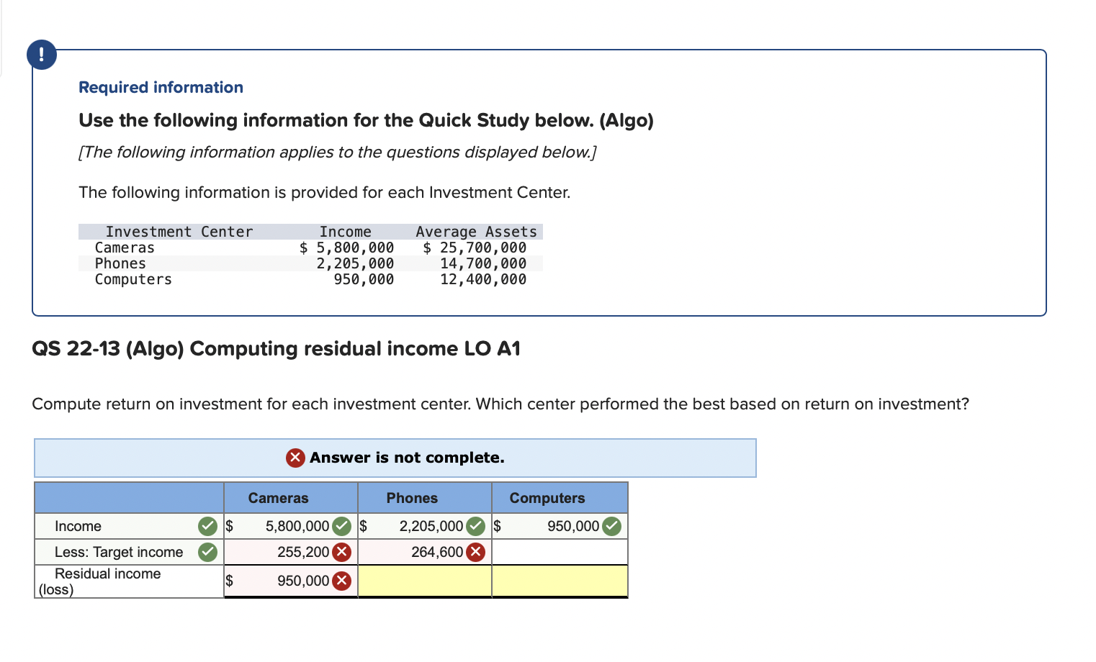Screen dimensions: 1096x662
Task: Click the Cameras column header
Action: point(278,498)
